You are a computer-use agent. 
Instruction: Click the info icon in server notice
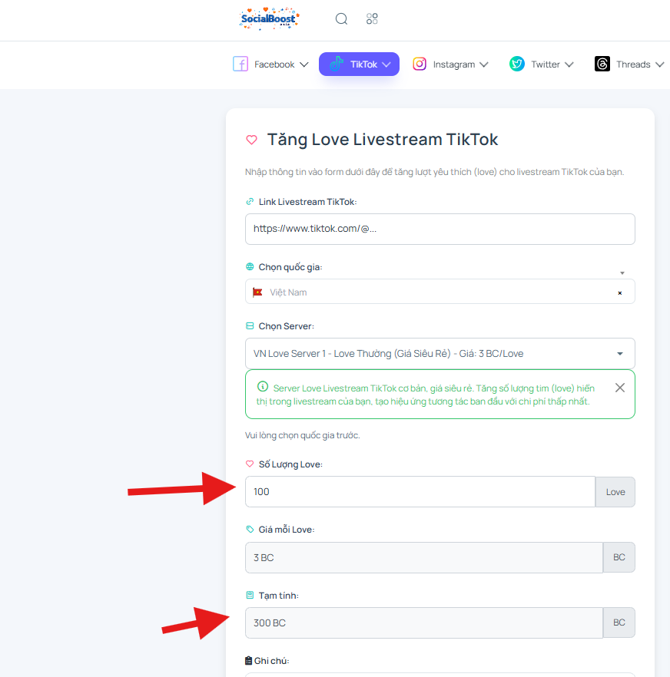pos(263,386)
